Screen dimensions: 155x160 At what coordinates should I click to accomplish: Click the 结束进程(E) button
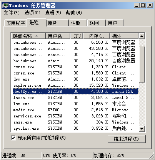tap(127, 139)
